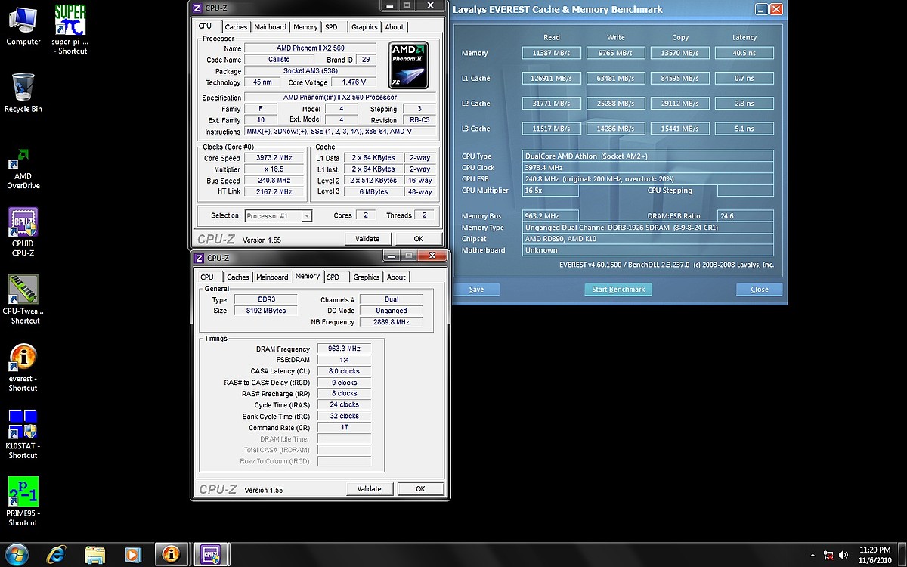Screen dimensions: 907x567
Task: Click the Package value 'Socket AM3 (938)'
Action: click(311, 71)
